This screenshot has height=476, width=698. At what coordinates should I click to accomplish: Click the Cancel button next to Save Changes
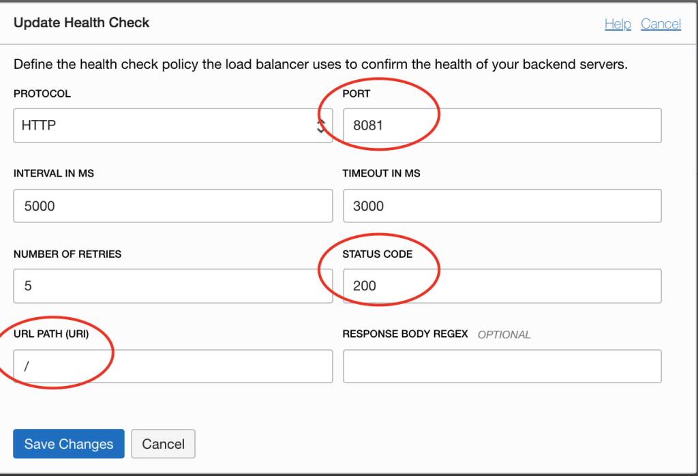[x=163, y=444]
